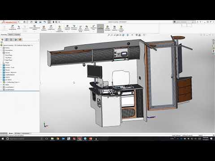Click the Take Snapshot tool
This screenshot has height=161, width=215.
115,28
